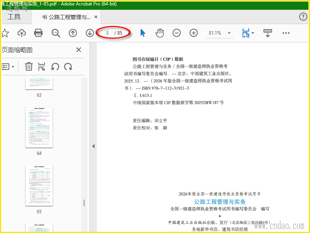Open the help question mark icon
Image resolution: width=310 pixels, height=233 pixels.
coord(303,17)
